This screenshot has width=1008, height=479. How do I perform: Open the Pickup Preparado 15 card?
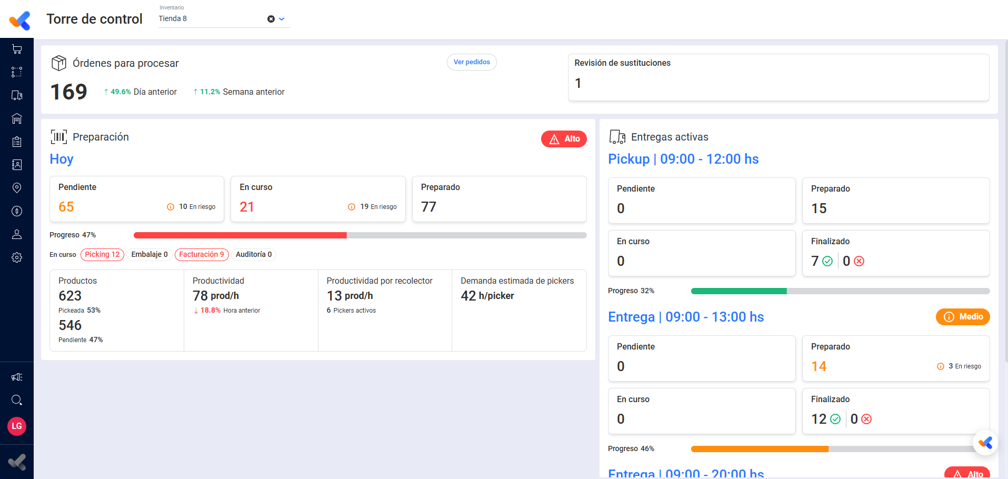[896, 201]
